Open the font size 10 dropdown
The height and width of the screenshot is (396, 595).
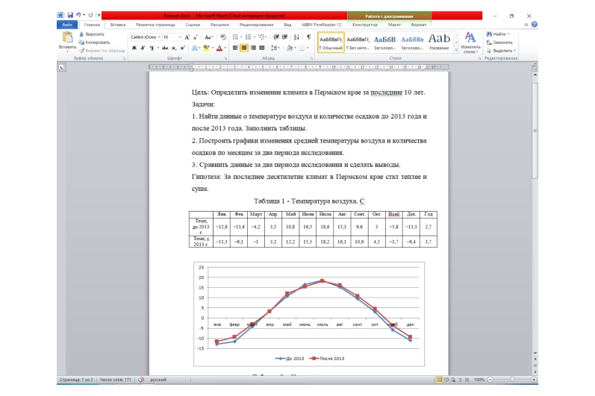point(180,37)
